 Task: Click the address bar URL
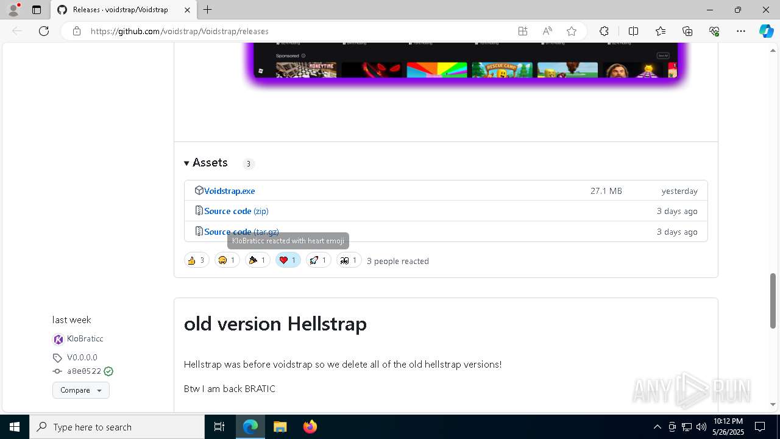tap(180, 31)
